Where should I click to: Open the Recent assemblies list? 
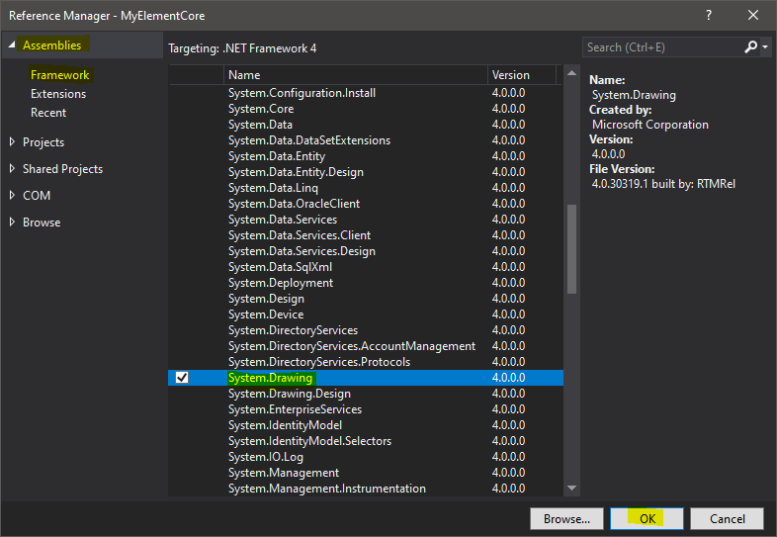point(48,113)
